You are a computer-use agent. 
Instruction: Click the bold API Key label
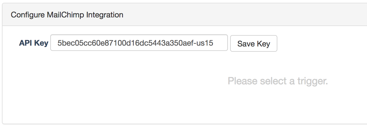click(x=34, y=43)
